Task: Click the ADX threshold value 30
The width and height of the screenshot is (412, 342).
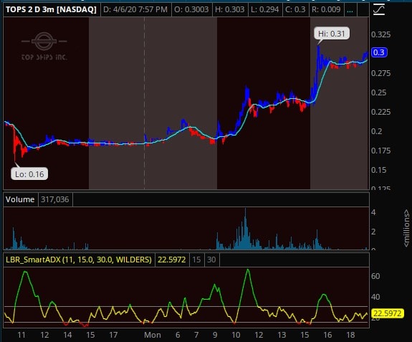Action: click(x=211, y=260)
